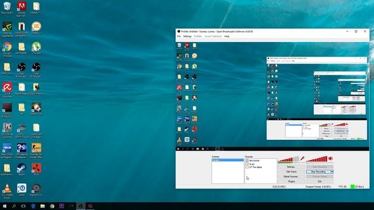Click the Dropped Frames status bar text
This screenshot has height=210, width=374.
pyautogui.click(x=318, y=187)
